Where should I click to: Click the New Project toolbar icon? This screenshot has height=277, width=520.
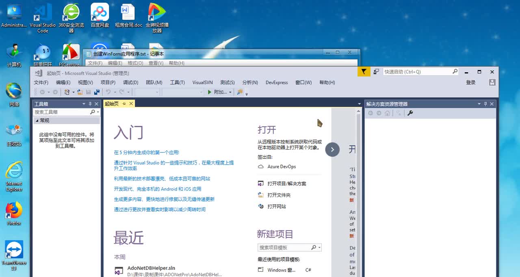pos(67,92)
